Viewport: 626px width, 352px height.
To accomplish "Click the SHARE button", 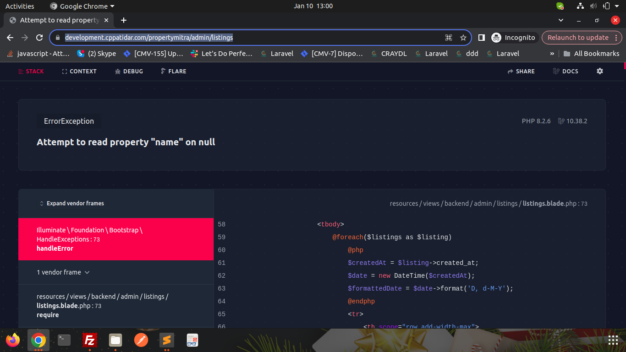I will coord(521,71).
